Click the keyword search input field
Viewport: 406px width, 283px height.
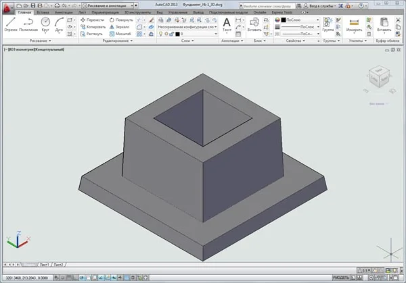pyautogui.click(x=267, y=5)
